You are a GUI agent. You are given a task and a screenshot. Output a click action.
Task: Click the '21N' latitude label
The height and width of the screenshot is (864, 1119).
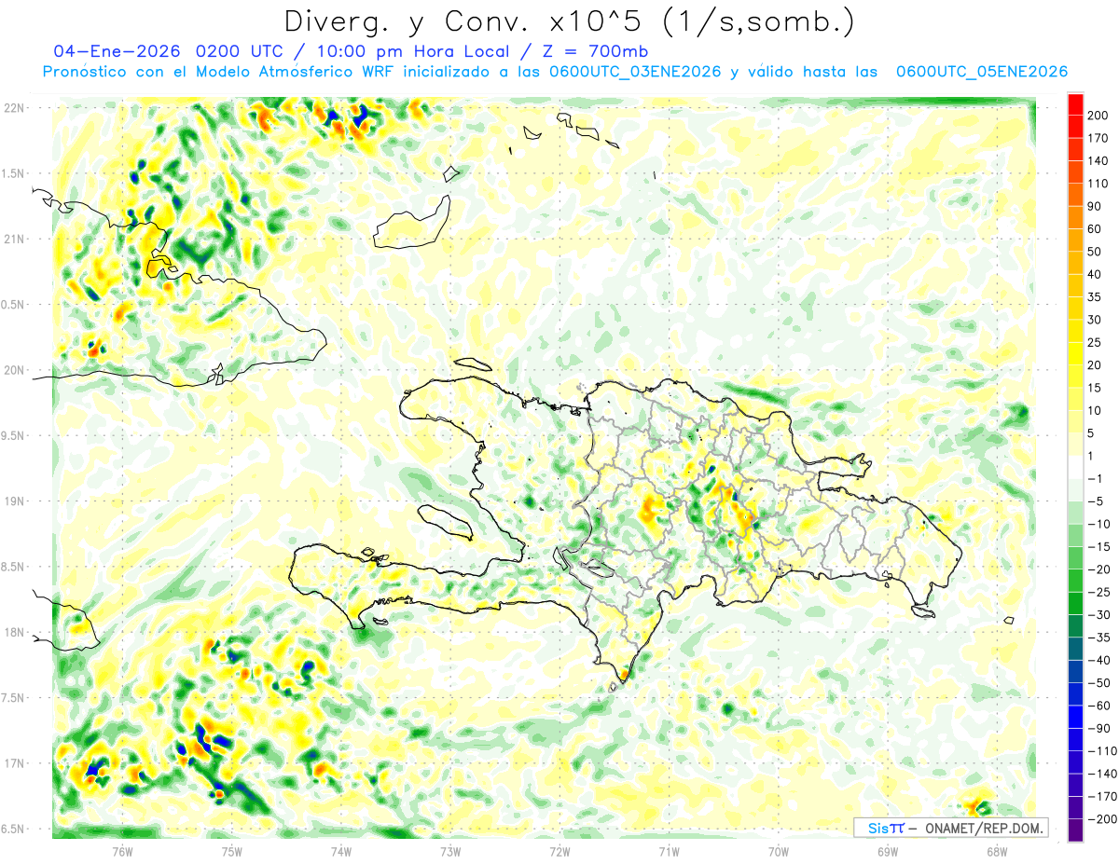coord(14,239)
